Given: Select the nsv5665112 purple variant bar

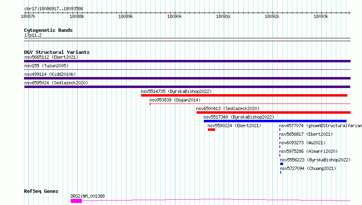Looking at the screenshot, I should [187, 61].
